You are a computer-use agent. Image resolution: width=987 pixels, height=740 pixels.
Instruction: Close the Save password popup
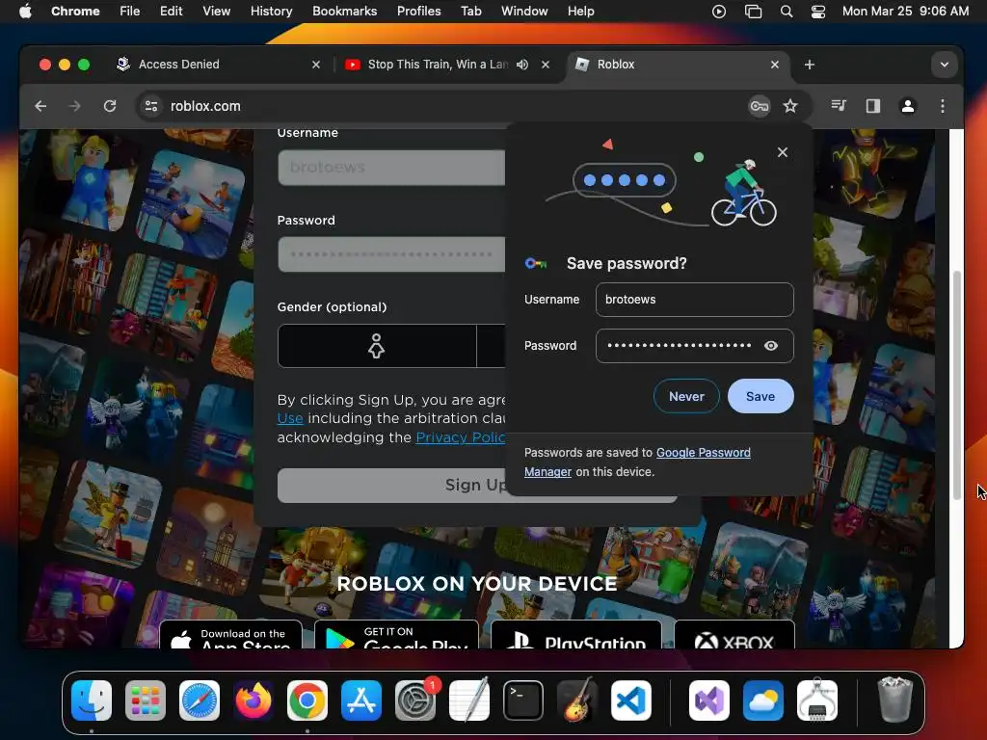pyautogui.click(x=783, y=152)
